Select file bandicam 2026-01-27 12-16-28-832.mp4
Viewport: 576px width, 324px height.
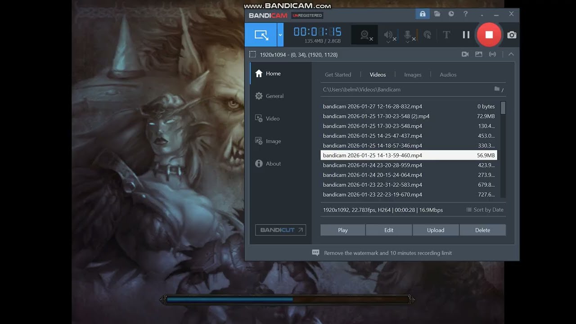(x=409, y=107)
